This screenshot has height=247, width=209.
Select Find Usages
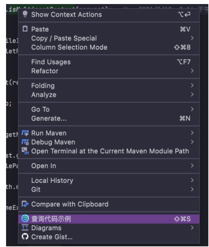[109, 62]
